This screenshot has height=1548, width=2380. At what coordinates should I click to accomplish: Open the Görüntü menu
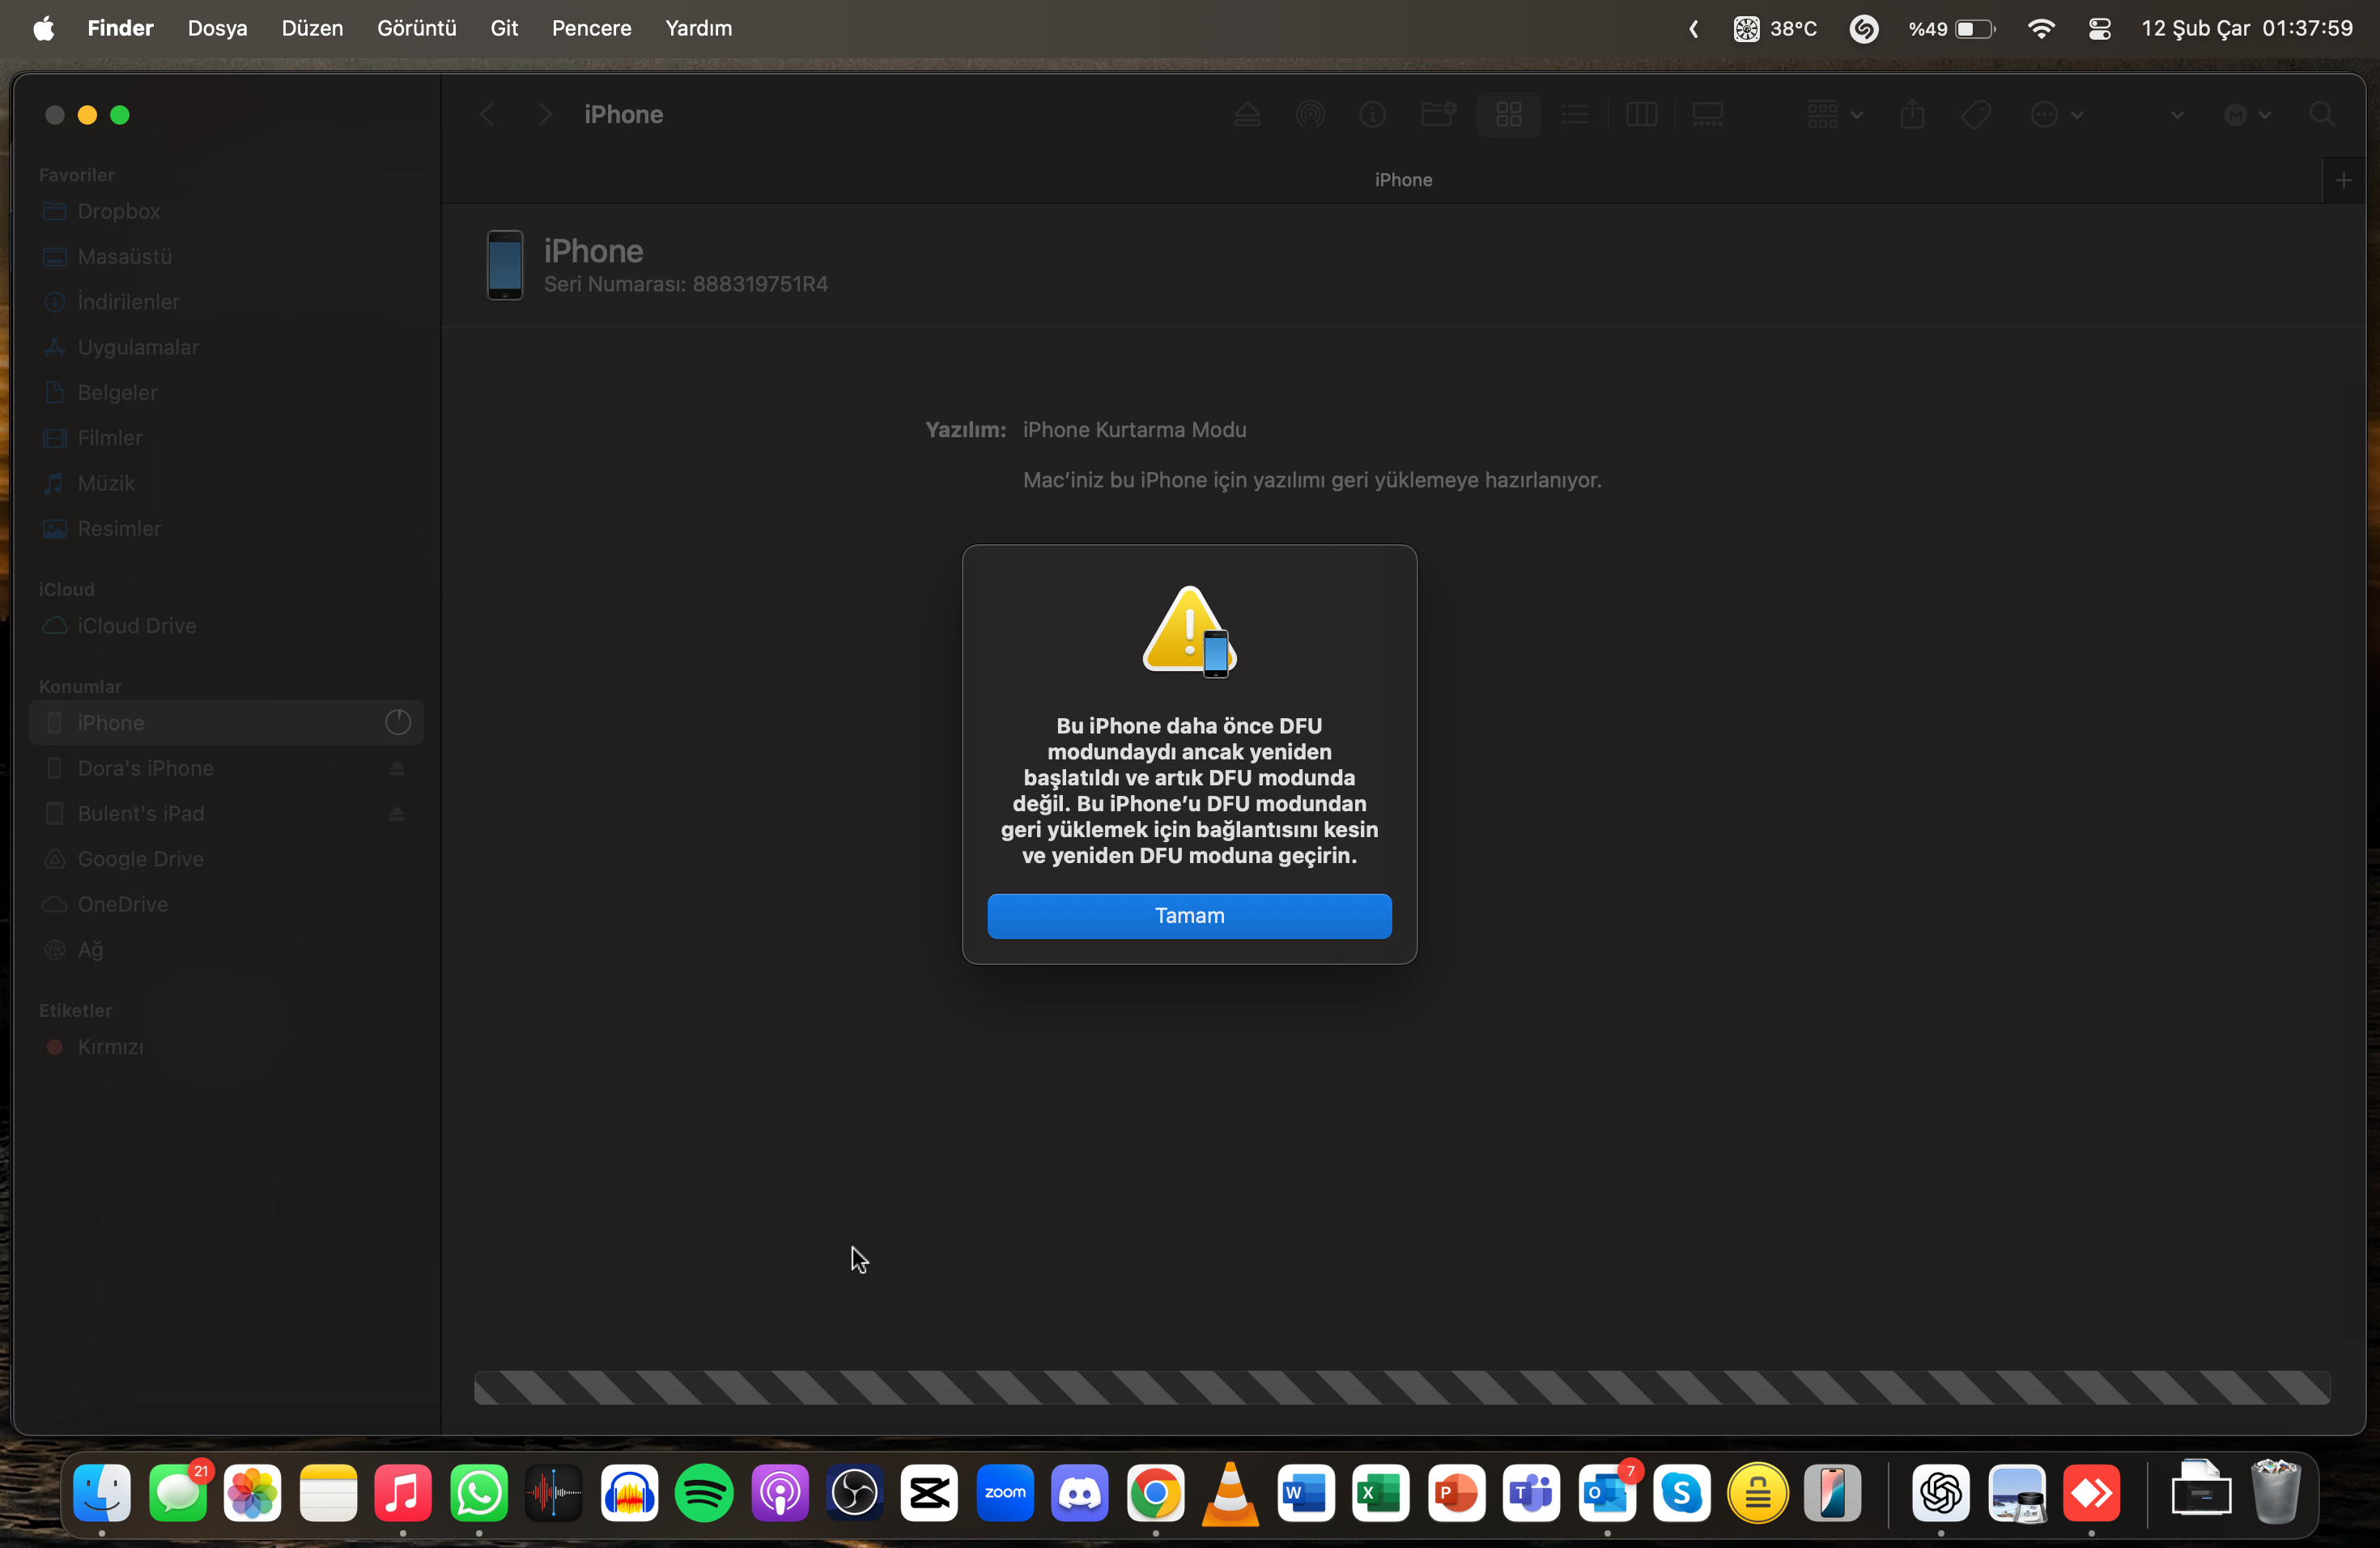[416, 28]
